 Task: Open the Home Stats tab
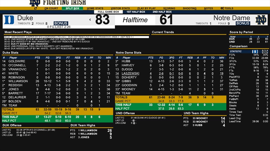(x=95, y=8)
